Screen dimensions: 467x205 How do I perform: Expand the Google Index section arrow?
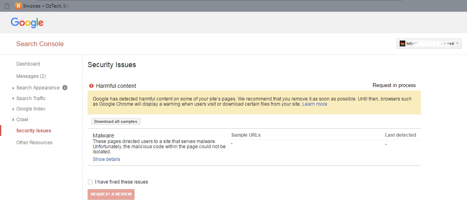click(14, 109)
